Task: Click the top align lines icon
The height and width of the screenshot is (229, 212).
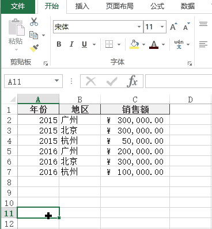Action: coord(203,24)
